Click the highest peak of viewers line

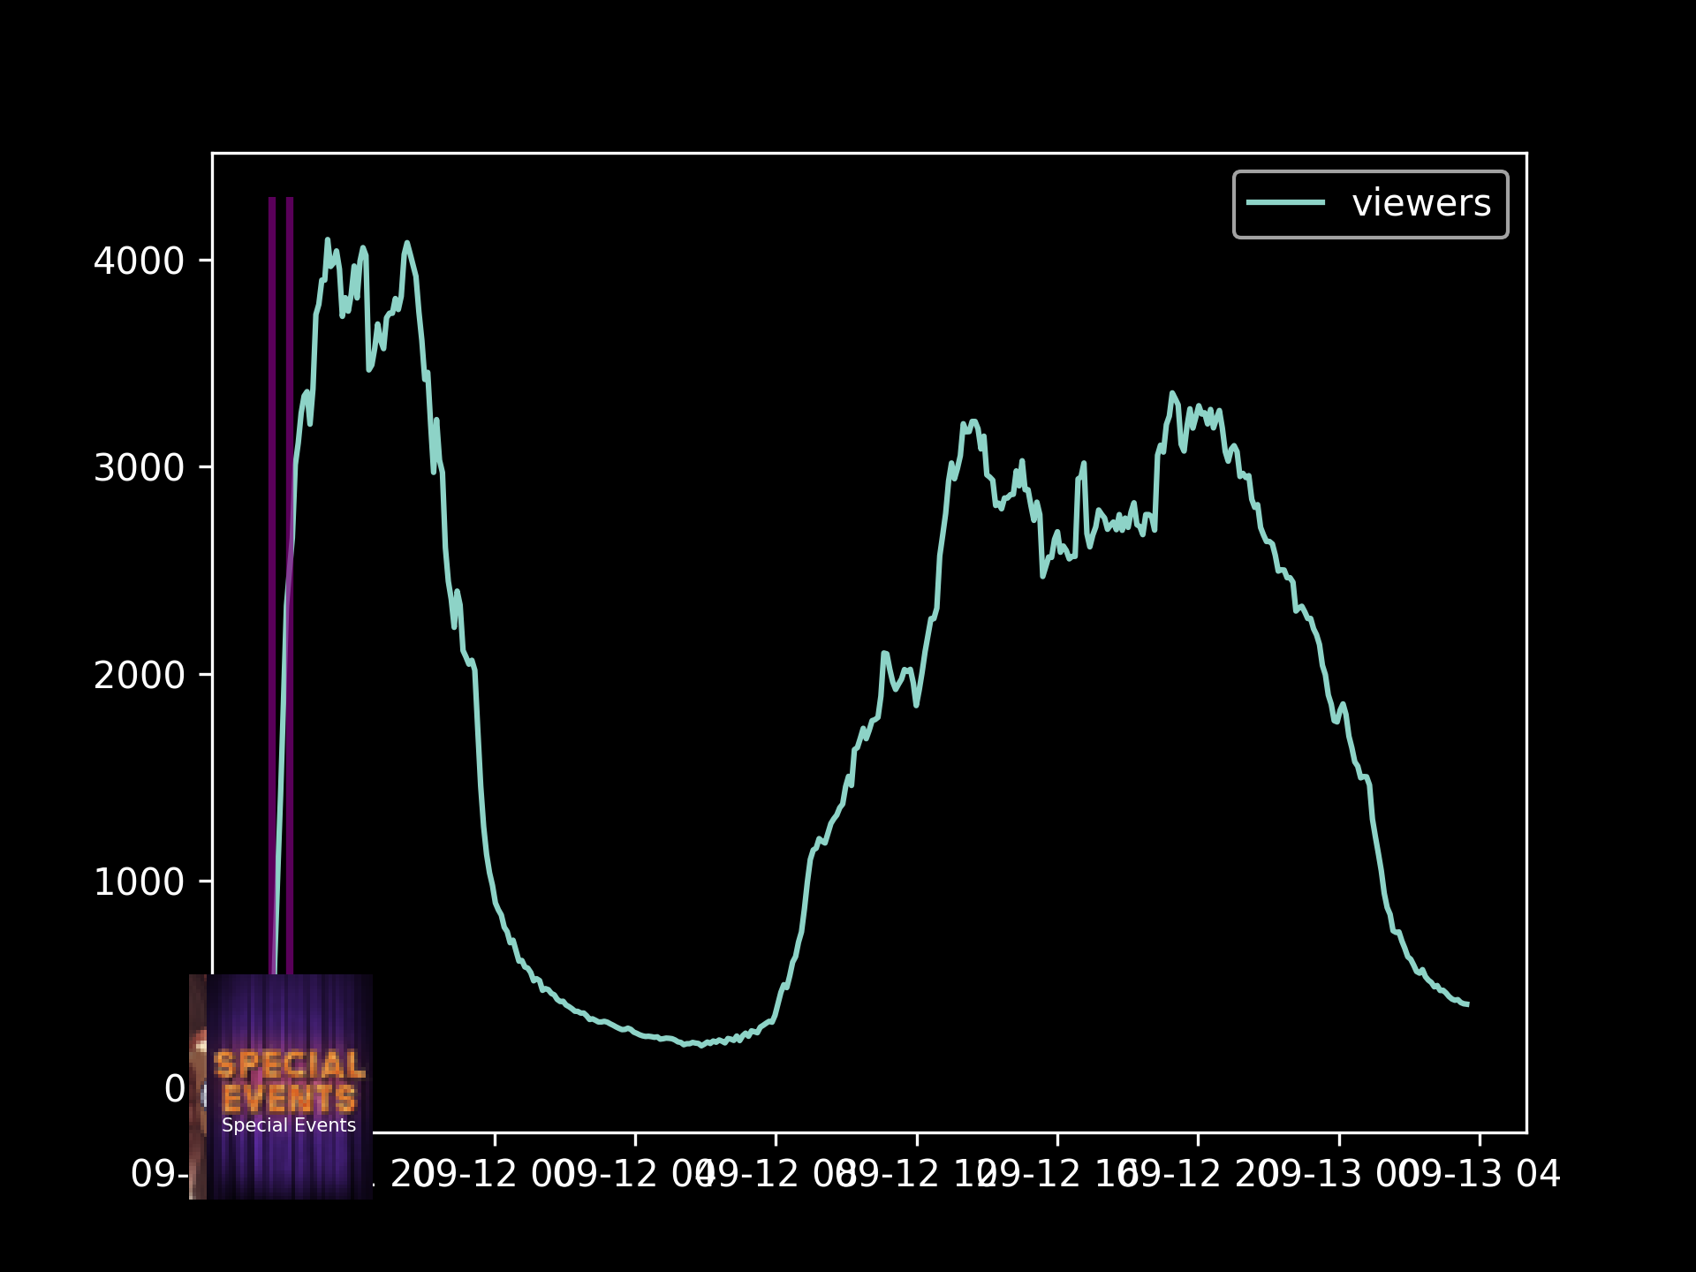(x=327, y=240)
